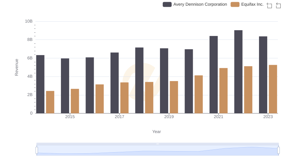Click the 2019 x-axis label
The height and width of the screenshot is (164, 285).
point(169,117)
